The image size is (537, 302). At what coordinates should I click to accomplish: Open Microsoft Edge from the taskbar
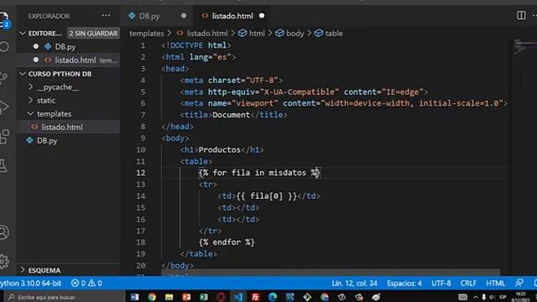tap(273, 297)
